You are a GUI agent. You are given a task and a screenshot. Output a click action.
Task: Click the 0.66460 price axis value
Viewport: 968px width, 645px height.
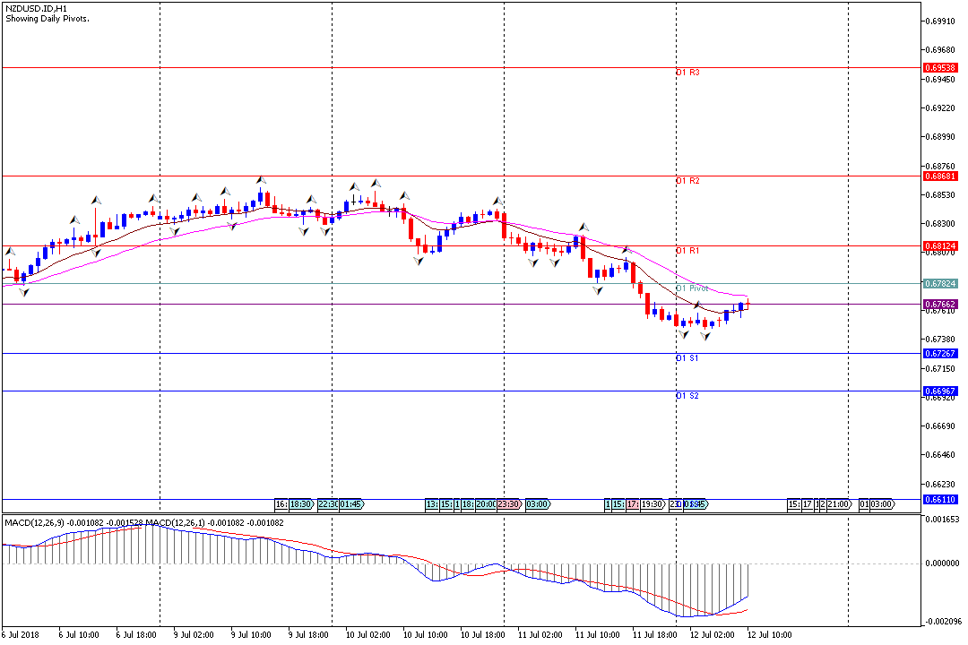(940, 455)
